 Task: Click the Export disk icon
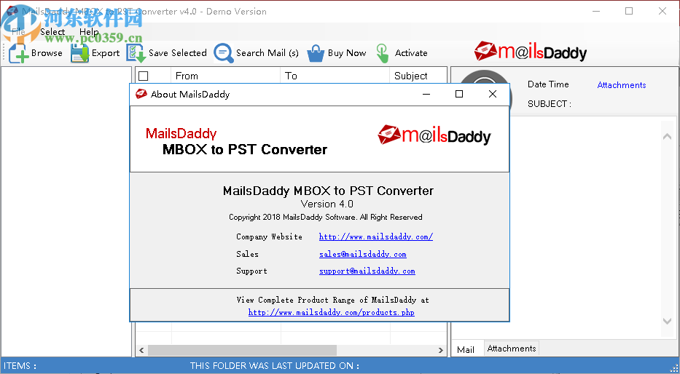pos(79,53)
